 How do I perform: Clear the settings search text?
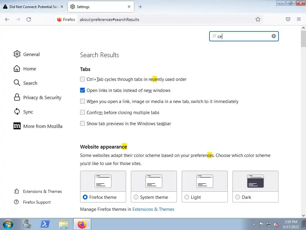(x=274, y=36)
